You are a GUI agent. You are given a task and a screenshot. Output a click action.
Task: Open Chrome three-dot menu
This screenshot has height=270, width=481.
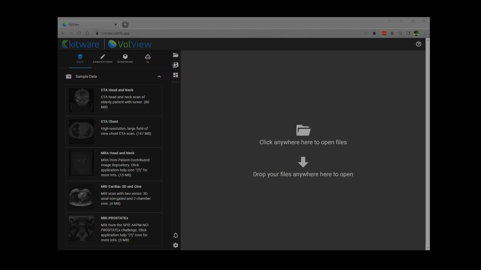click(x=424, y=33)
